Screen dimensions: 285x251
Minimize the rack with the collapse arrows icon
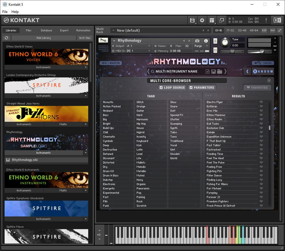[279, 30]
